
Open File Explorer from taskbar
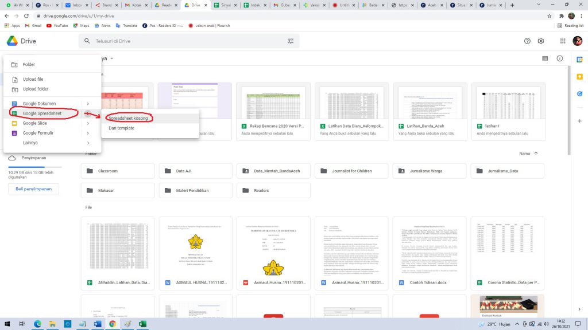coord(52,324)
